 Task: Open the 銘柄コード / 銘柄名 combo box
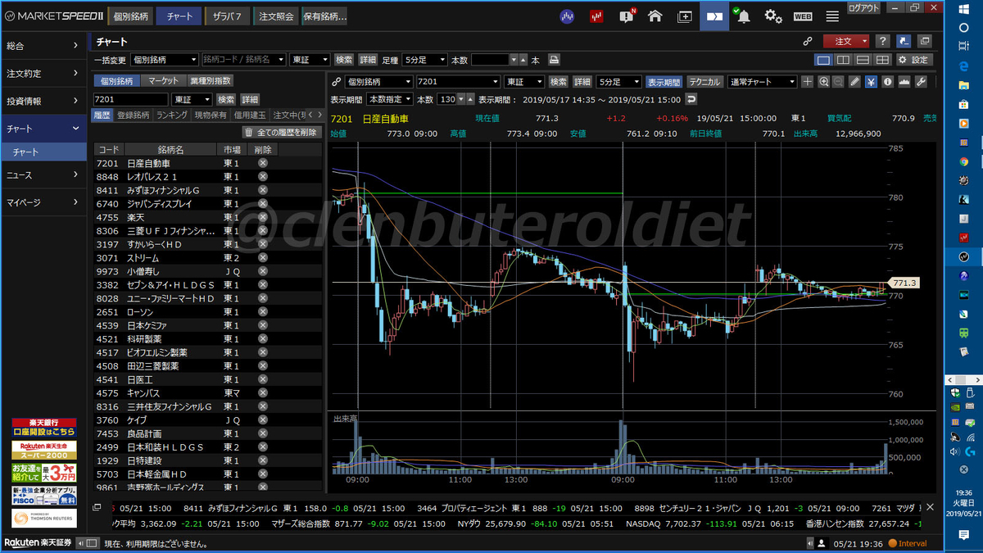click(244, 60)
